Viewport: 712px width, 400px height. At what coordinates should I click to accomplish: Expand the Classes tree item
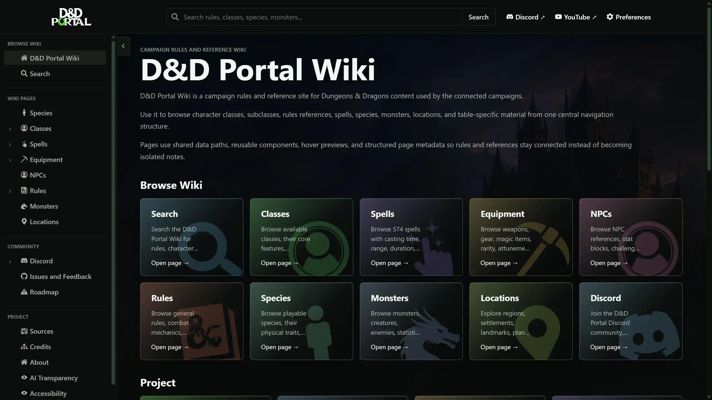[10, 129]
